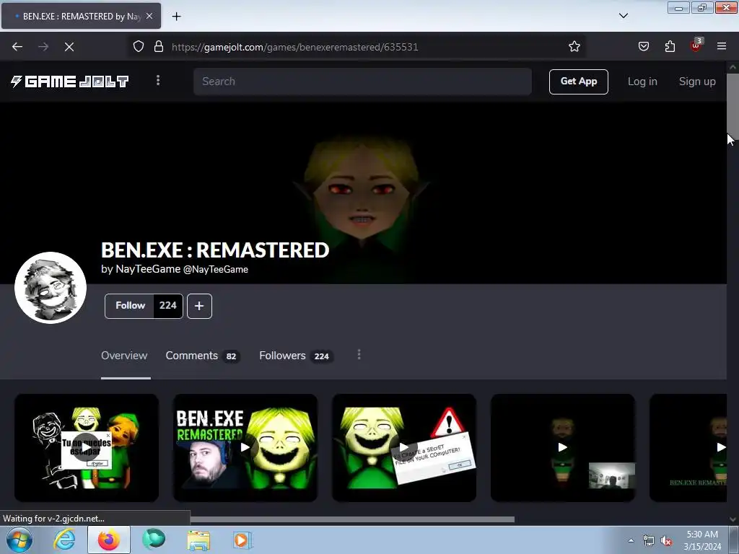View site security padlock info
739x554 pixels.
[159, 47]
